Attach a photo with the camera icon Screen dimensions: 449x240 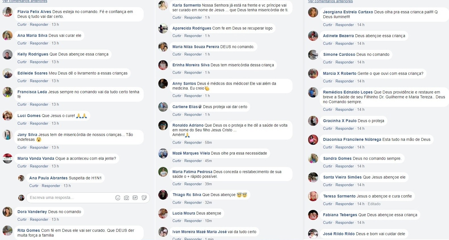pyautogui.click(x=126, y=198)
